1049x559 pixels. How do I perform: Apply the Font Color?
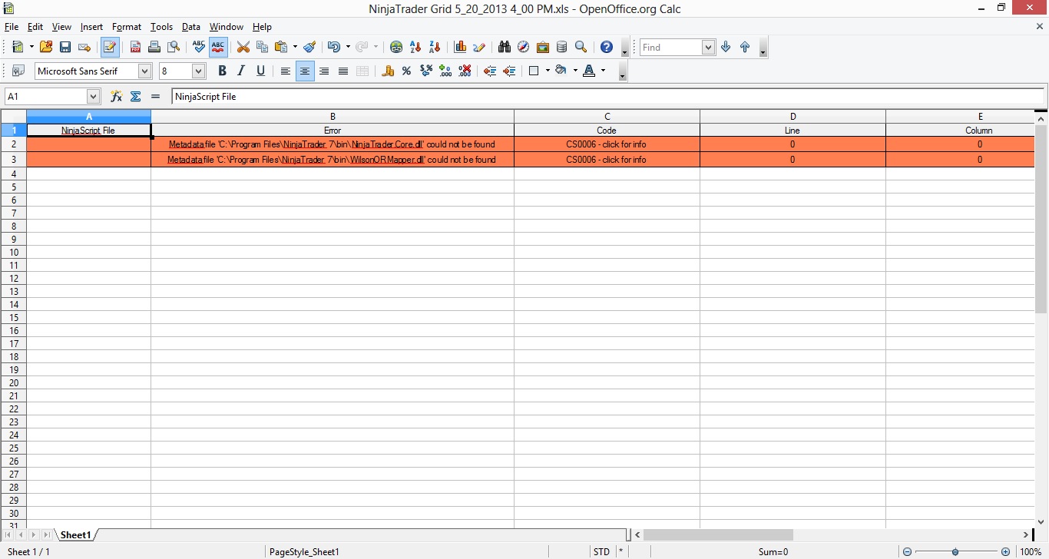(589, 71)
